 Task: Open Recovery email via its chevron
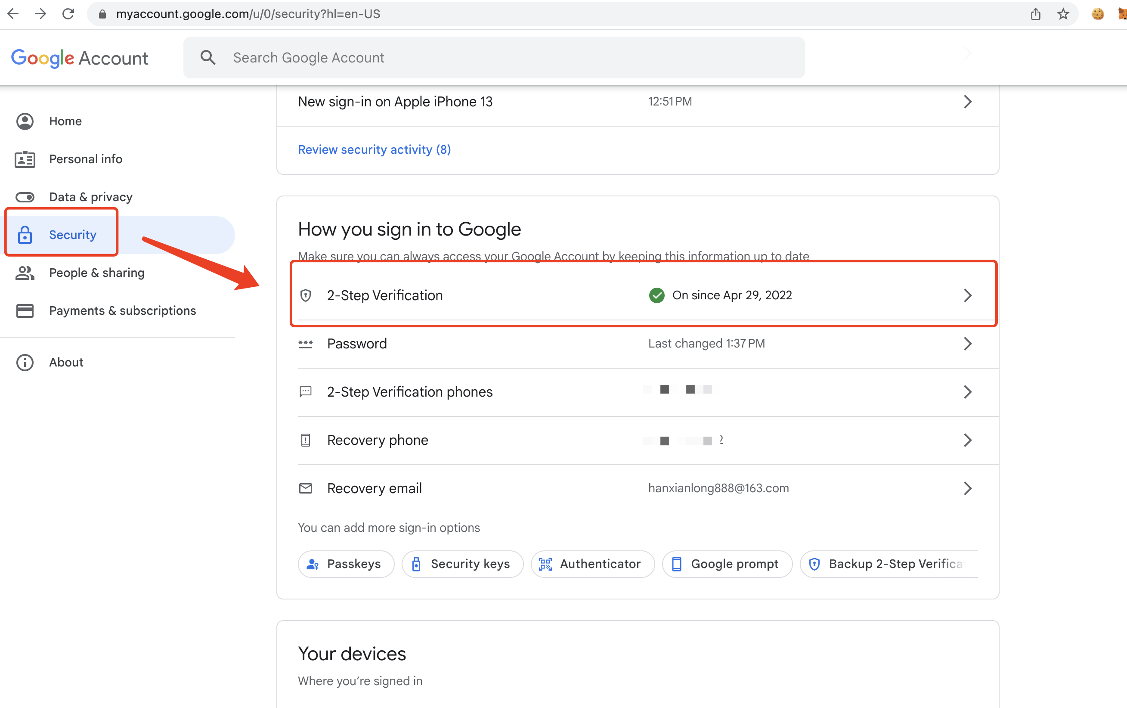(x=967, y=488)
